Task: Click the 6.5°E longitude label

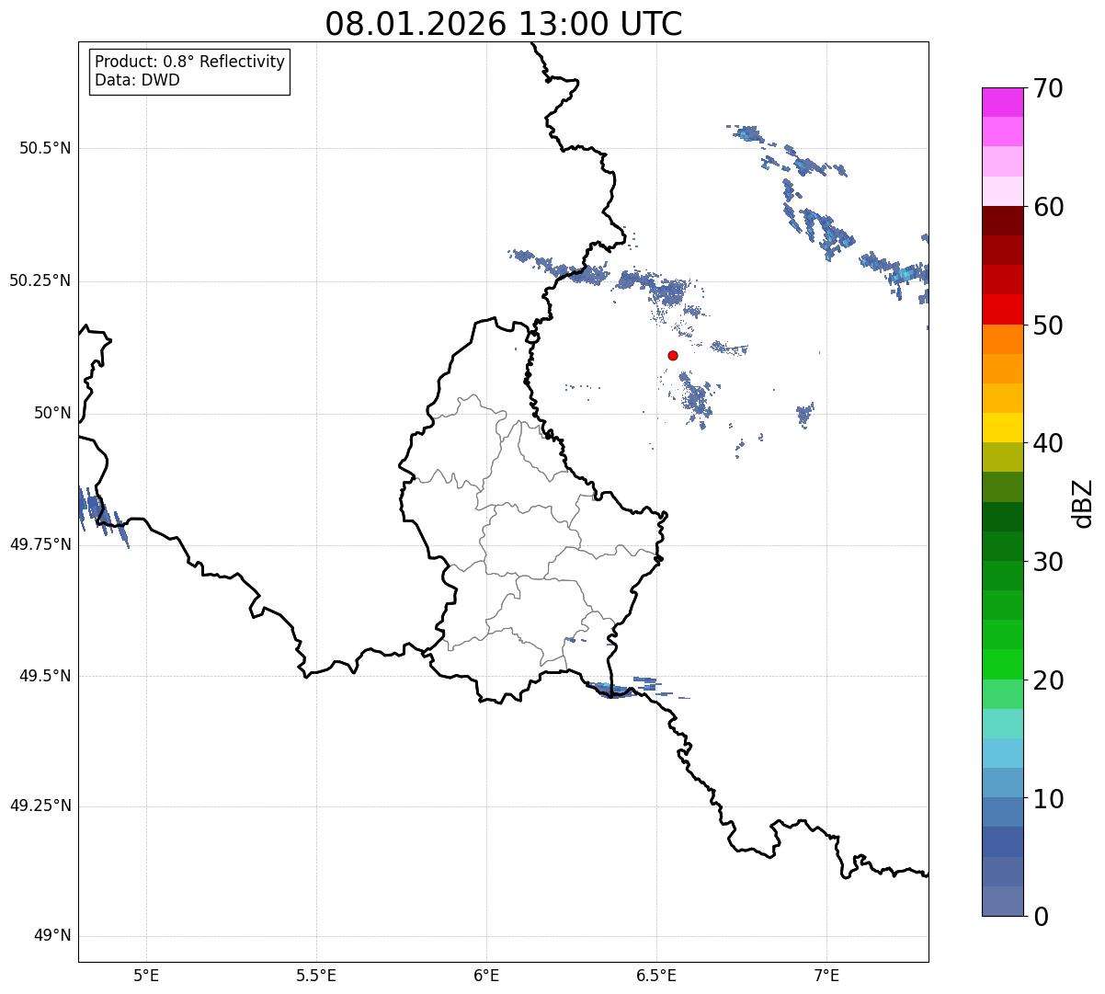Action: pyautogui.click(x=656, y=976)
